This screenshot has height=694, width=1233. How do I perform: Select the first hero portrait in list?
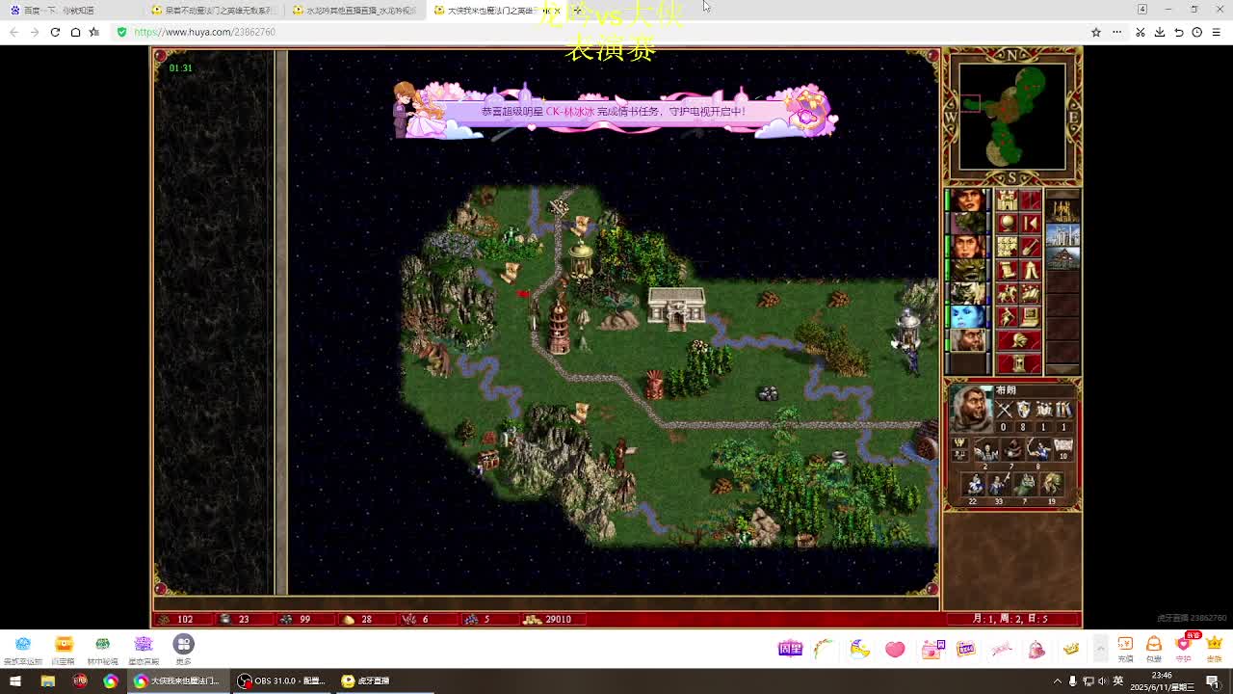click(968, 200)
